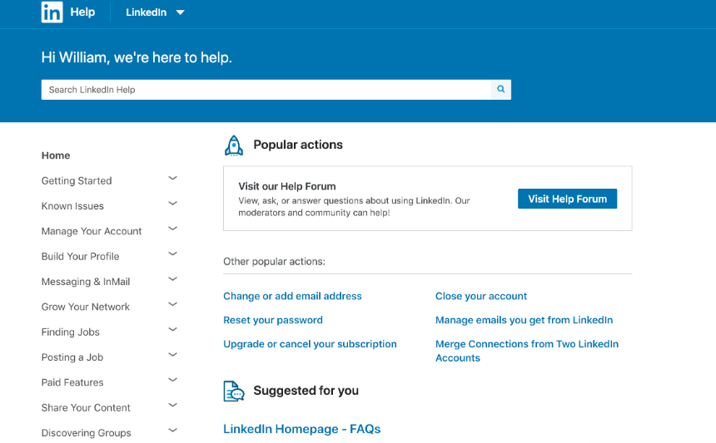Open Getting Started sidebar item

[77, 181]
